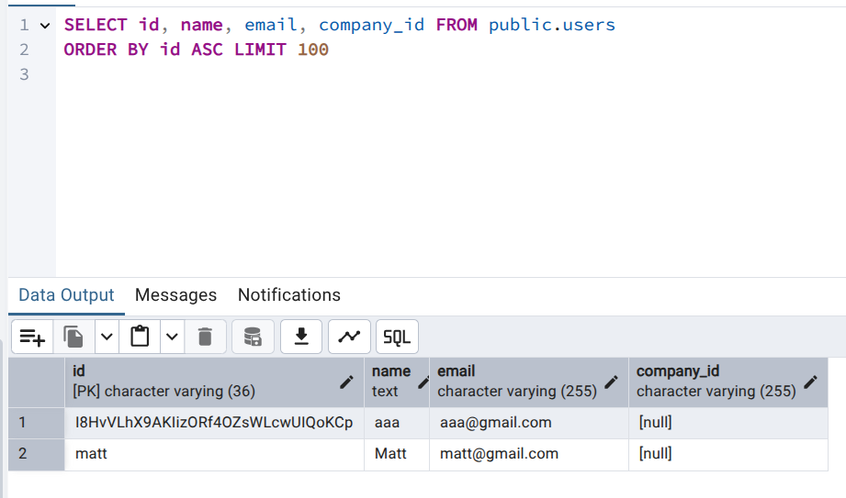Click the pencil icon on email column

[611, 382]
